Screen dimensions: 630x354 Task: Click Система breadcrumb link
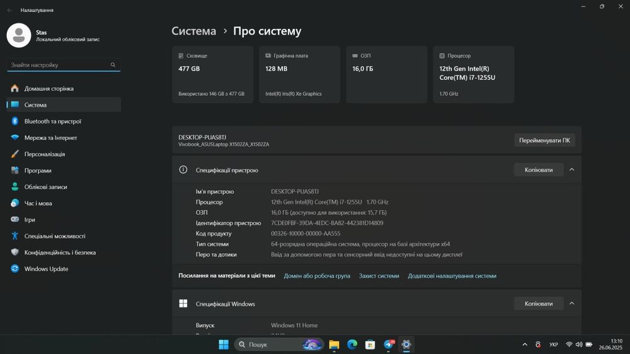coord(193,31)
